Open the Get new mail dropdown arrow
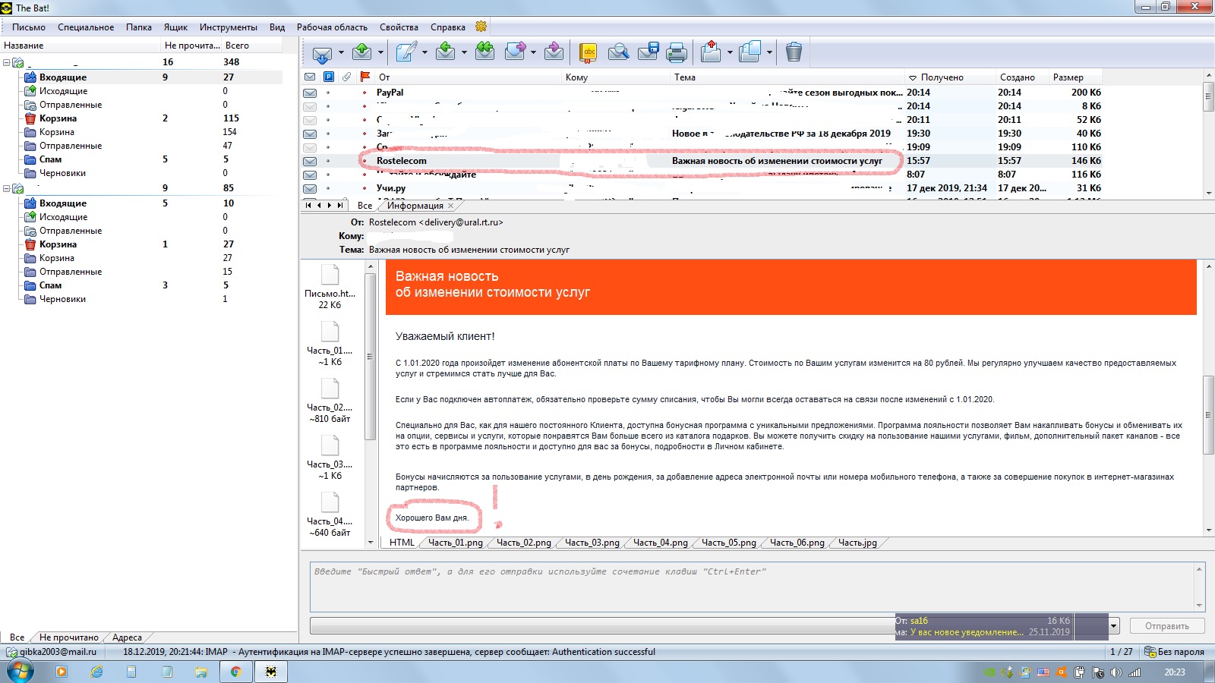Image resolution: width=1215 pixels, height=683 pixels. 341,52
